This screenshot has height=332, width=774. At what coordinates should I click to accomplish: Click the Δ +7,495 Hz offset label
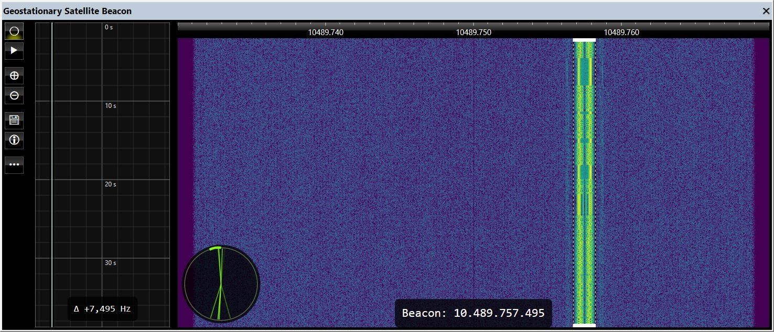click(102, 309)
